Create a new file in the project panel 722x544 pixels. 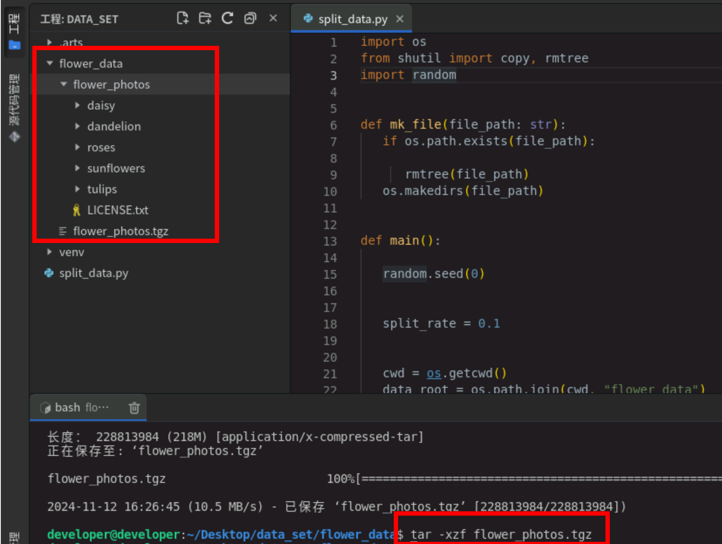click(x=182, y=18)
